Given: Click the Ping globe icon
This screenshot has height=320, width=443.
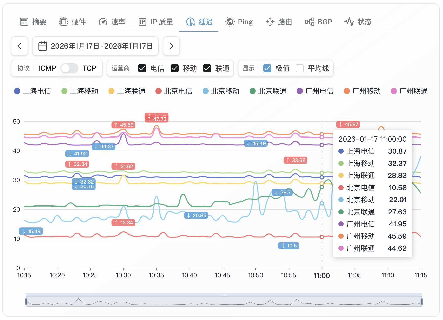Looking at the screenshot, I should 230,22.
